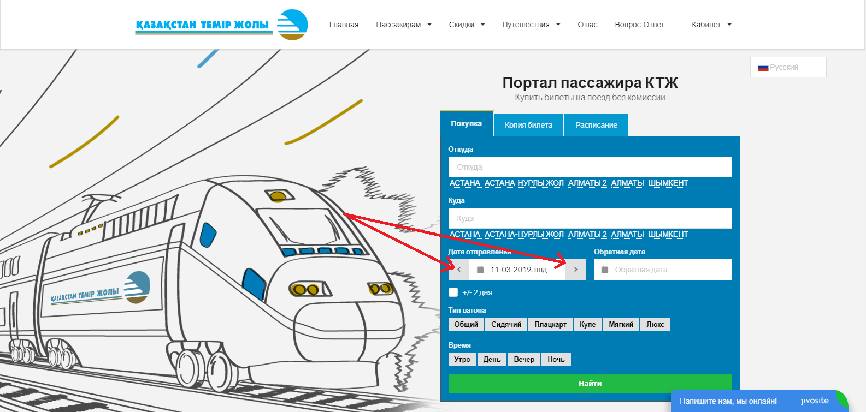Click the Russian flag language icon
Image resolution: width=866 pixels, height=412 pixels.
(763, 68)
